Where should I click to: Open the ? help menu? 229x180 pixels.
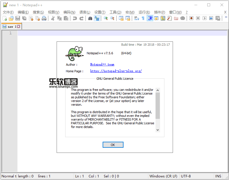coord(186,12)
